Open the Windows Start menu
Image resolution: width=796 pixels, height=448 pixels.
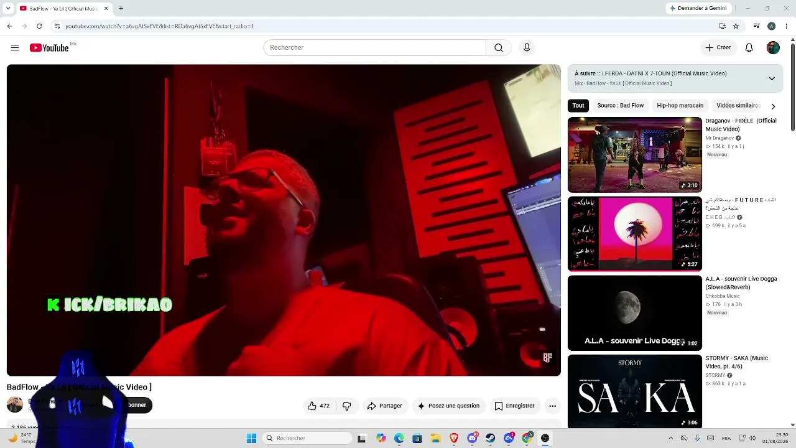(x=251, y=438)
